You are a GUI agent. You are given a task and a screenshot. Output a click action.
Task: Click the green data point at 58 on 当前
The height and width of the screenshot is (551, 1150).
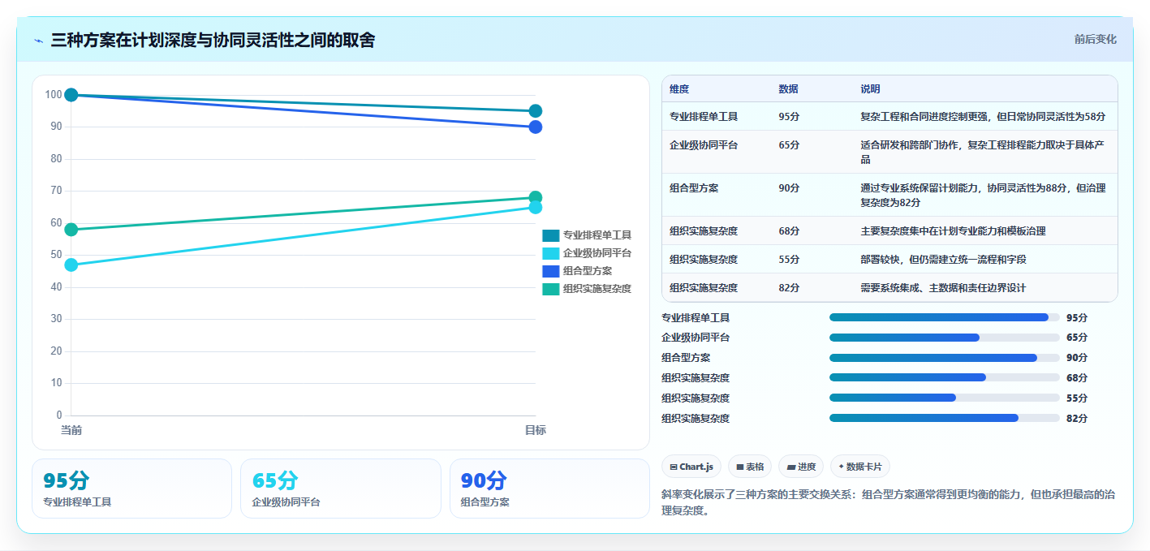[x=71, y=230]
